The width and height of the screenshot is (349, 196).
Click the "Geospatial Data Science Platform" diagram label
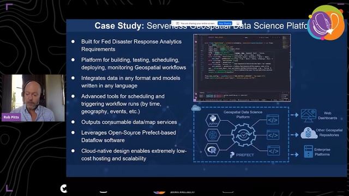tap(243, 114)
